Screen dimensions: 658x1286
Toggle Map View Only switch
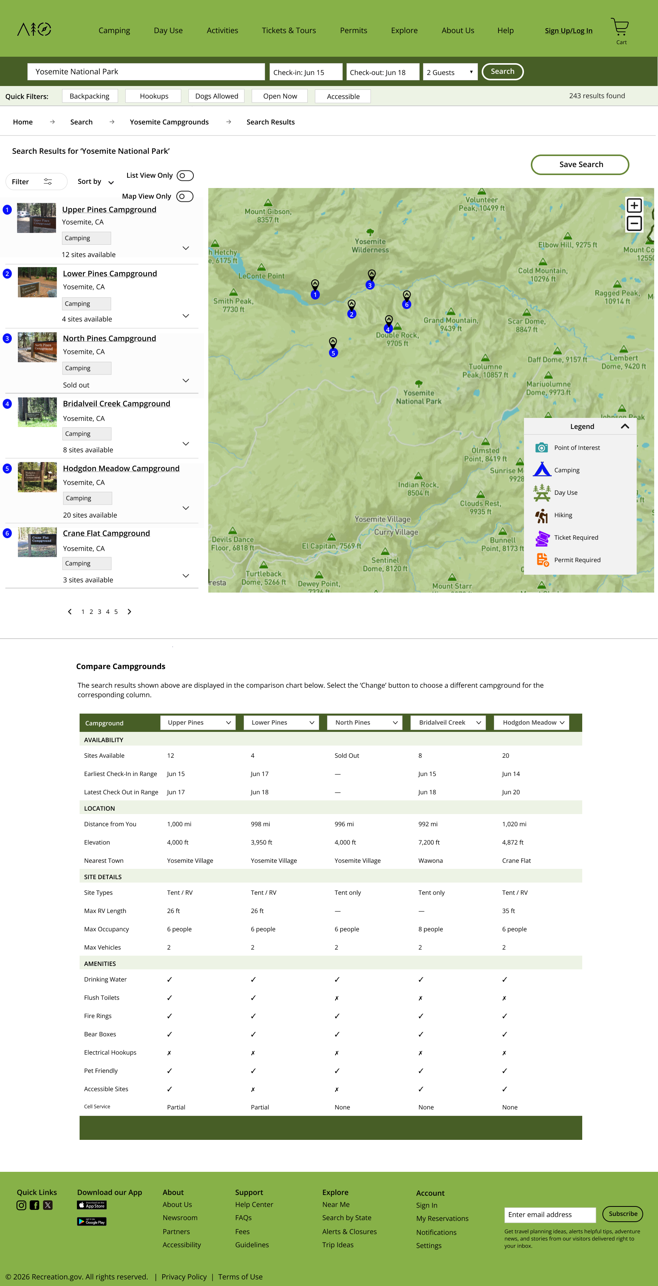coord(185,196)
